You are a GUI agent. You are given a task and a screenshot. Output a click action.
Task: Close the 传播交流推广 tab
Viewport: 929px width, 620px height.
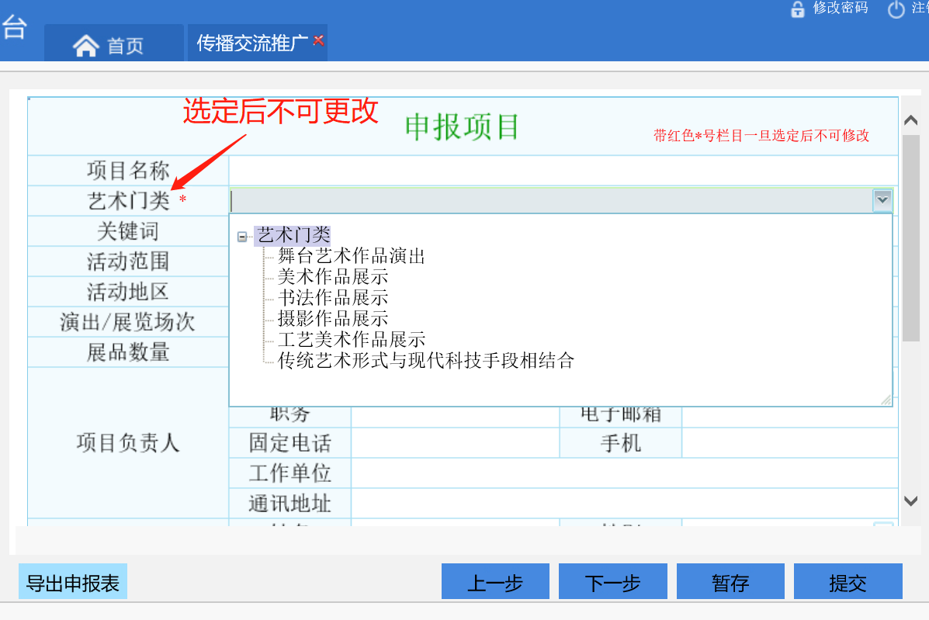(318, 40)
